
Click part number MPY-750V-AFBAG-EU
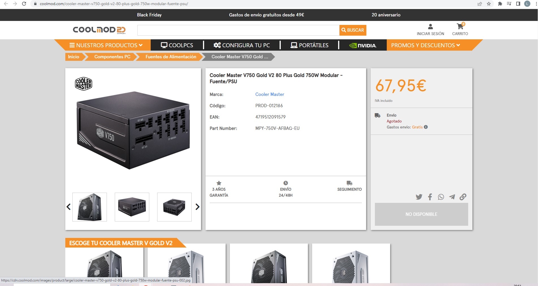click(277, 128)
